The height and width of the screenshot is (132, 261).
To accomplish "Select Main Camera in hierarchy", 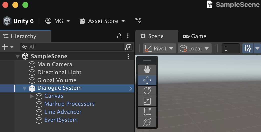I will tap(55, 64).
